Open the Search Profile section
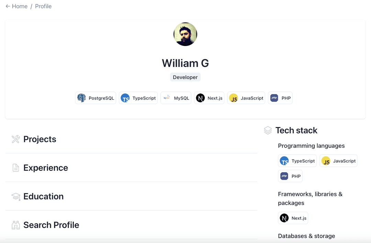 tap(51, 225)
